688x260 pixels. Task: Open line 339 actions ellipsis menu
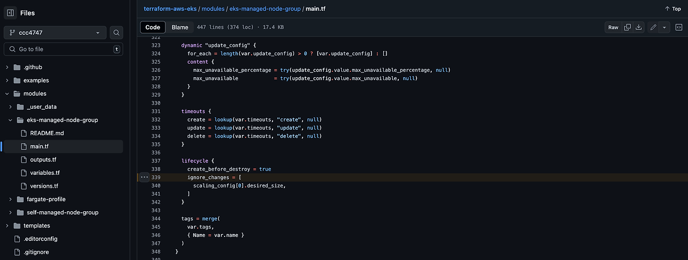click(144, 177)
